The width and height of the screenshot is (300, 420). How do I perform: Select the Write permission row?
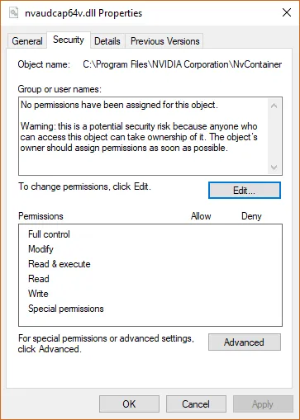pyautogui.click(x=150, y=294)
